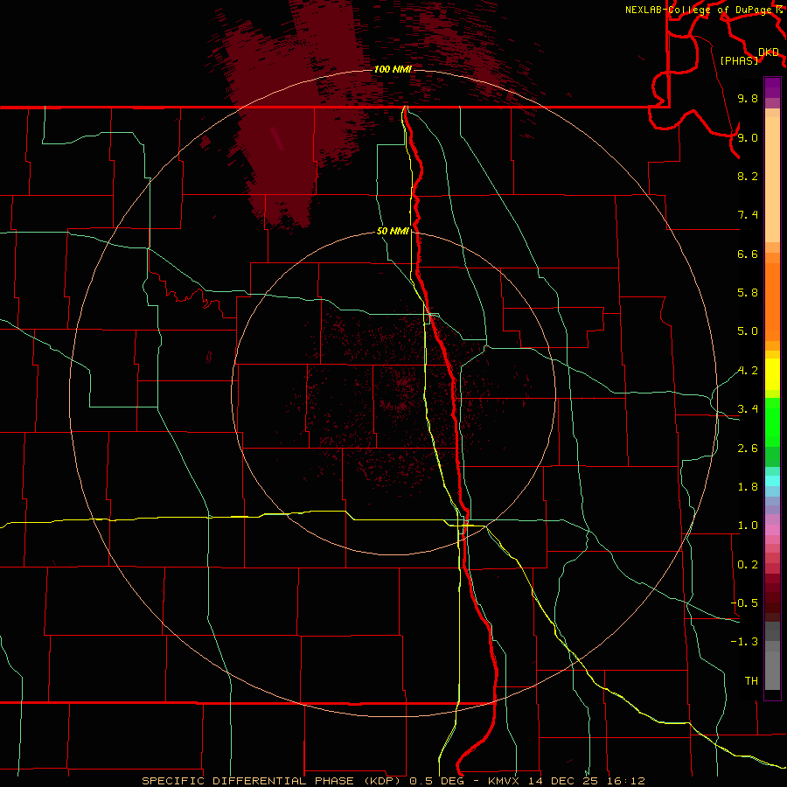
Task: Click the 9.8 value on the color scale
Action: click(748, 98)
